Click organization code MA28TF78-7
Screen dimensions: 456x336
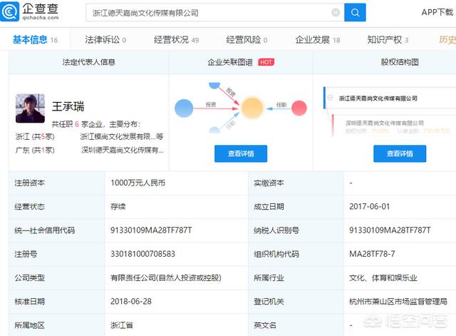coord(372,254)
